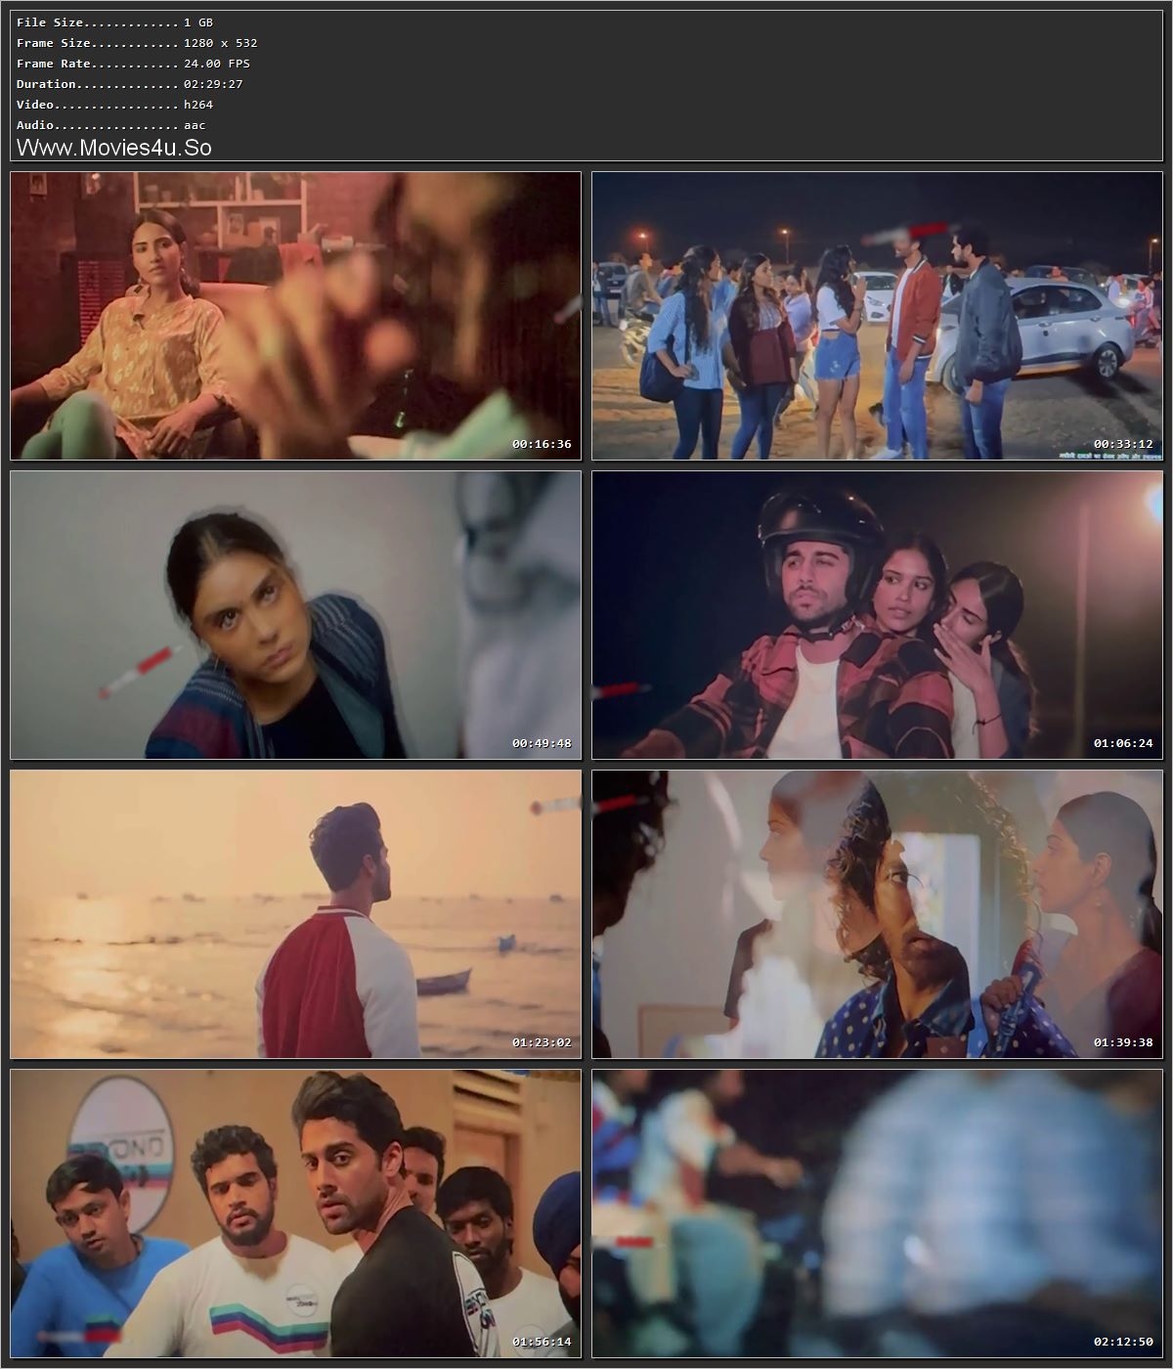Image resolution: width=1173 pixels, height=1369 pixels.
Task: Click the Frame Rate label
Action: tap(54, 64)
